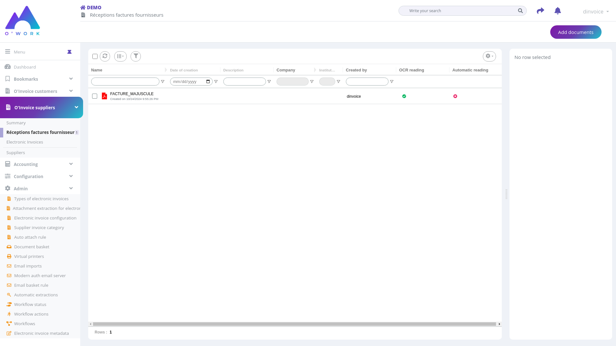
Task: Click the pin menu icon
Action: pos(69,52)
